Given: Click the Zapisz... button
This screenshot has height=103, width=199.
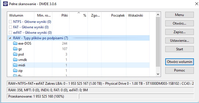Looking at the screenshot, I should [180, 32].
